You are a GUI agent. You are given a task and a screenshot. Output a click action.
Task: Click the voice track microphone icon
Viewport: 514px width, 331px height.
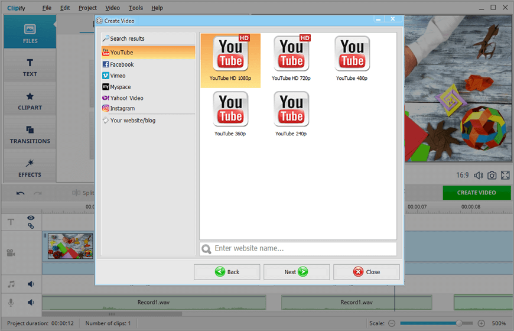click(11, 303)
